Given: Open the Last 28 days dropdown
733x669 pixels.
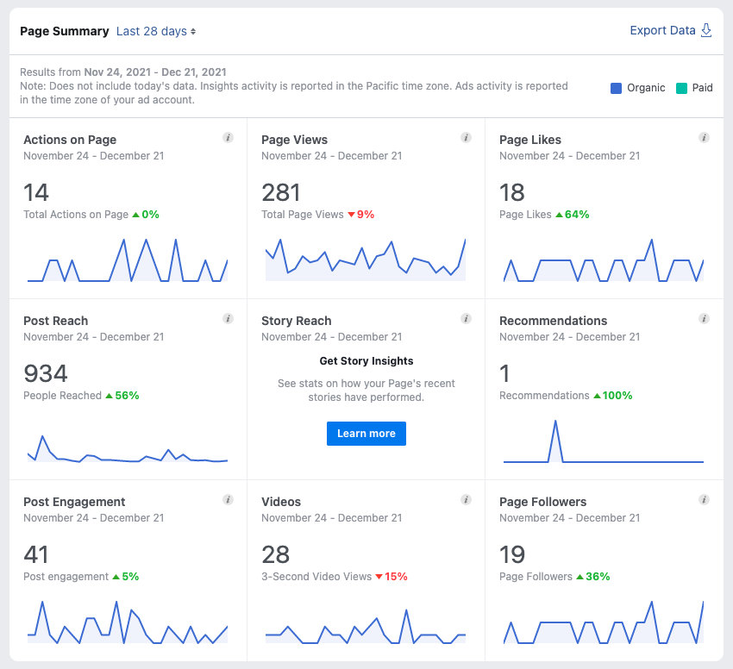Looking at the screenshot, I should click(156, 31).
